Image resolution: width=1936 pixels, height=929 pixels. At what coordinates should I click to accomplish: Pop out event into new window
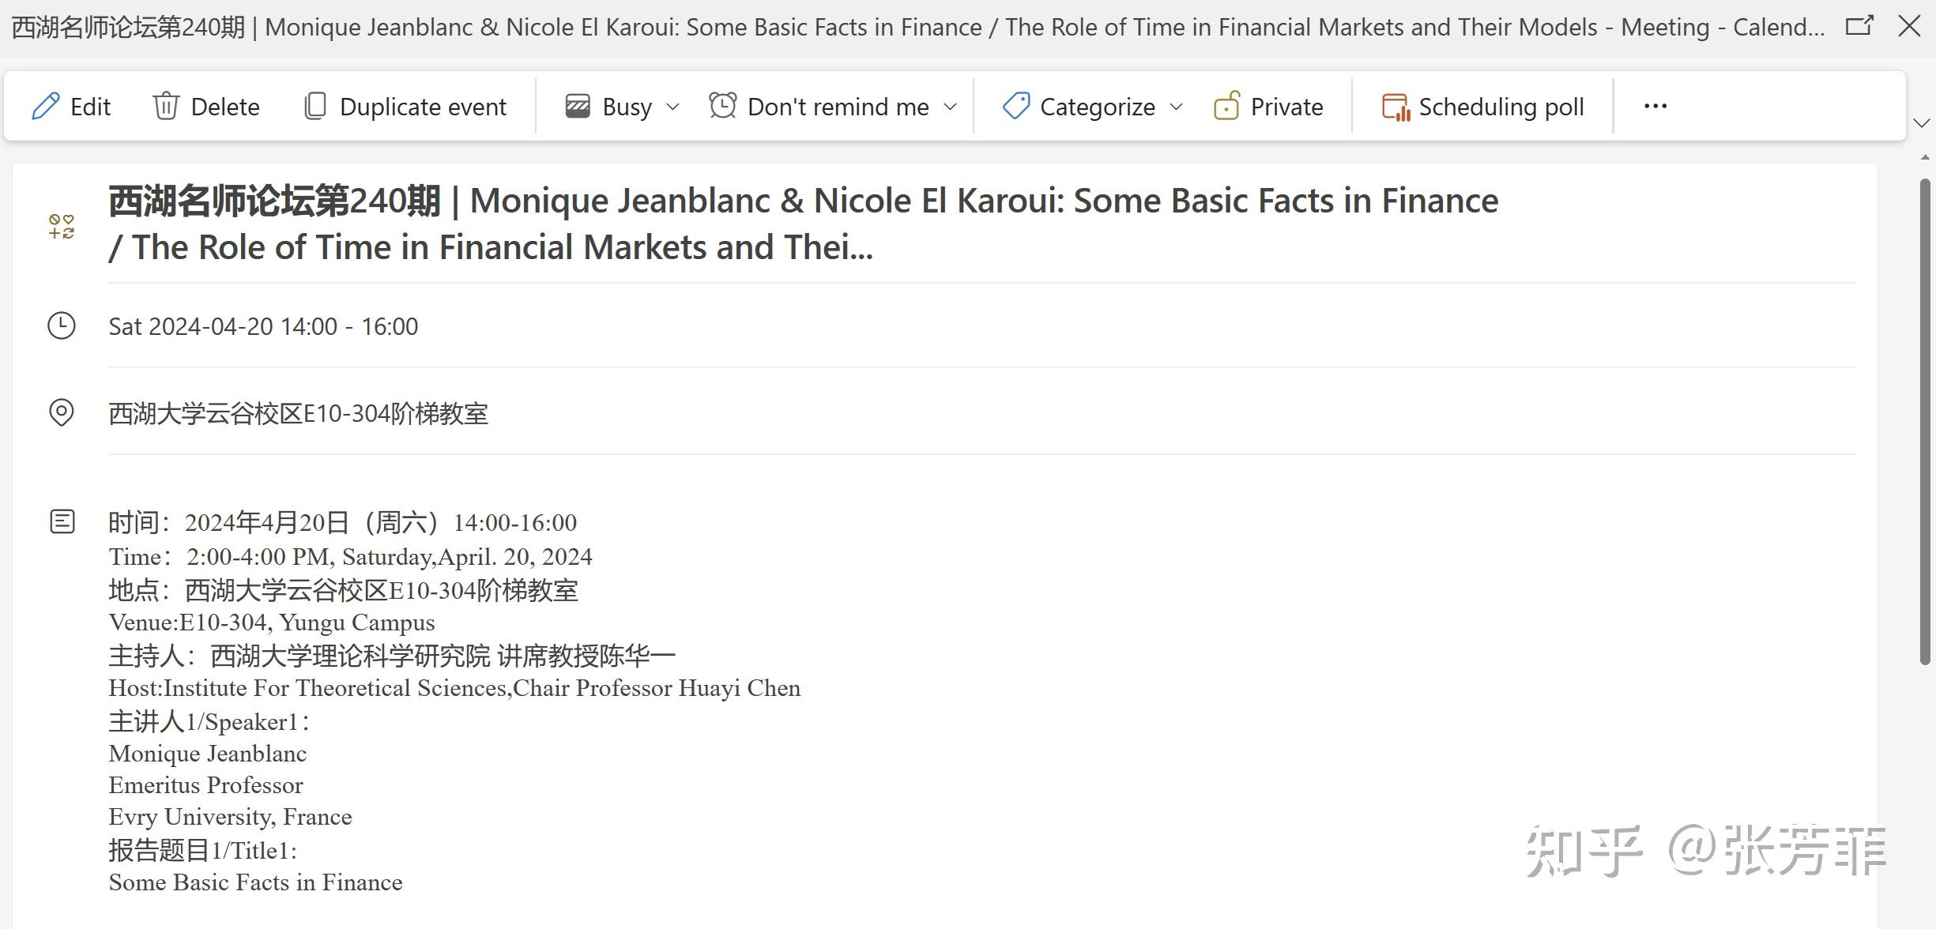1859,26
